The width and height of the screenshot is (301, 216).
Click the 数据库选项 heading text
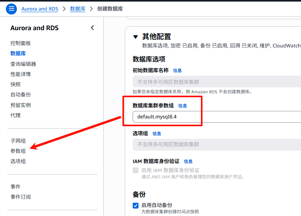(x=149, y=59)
